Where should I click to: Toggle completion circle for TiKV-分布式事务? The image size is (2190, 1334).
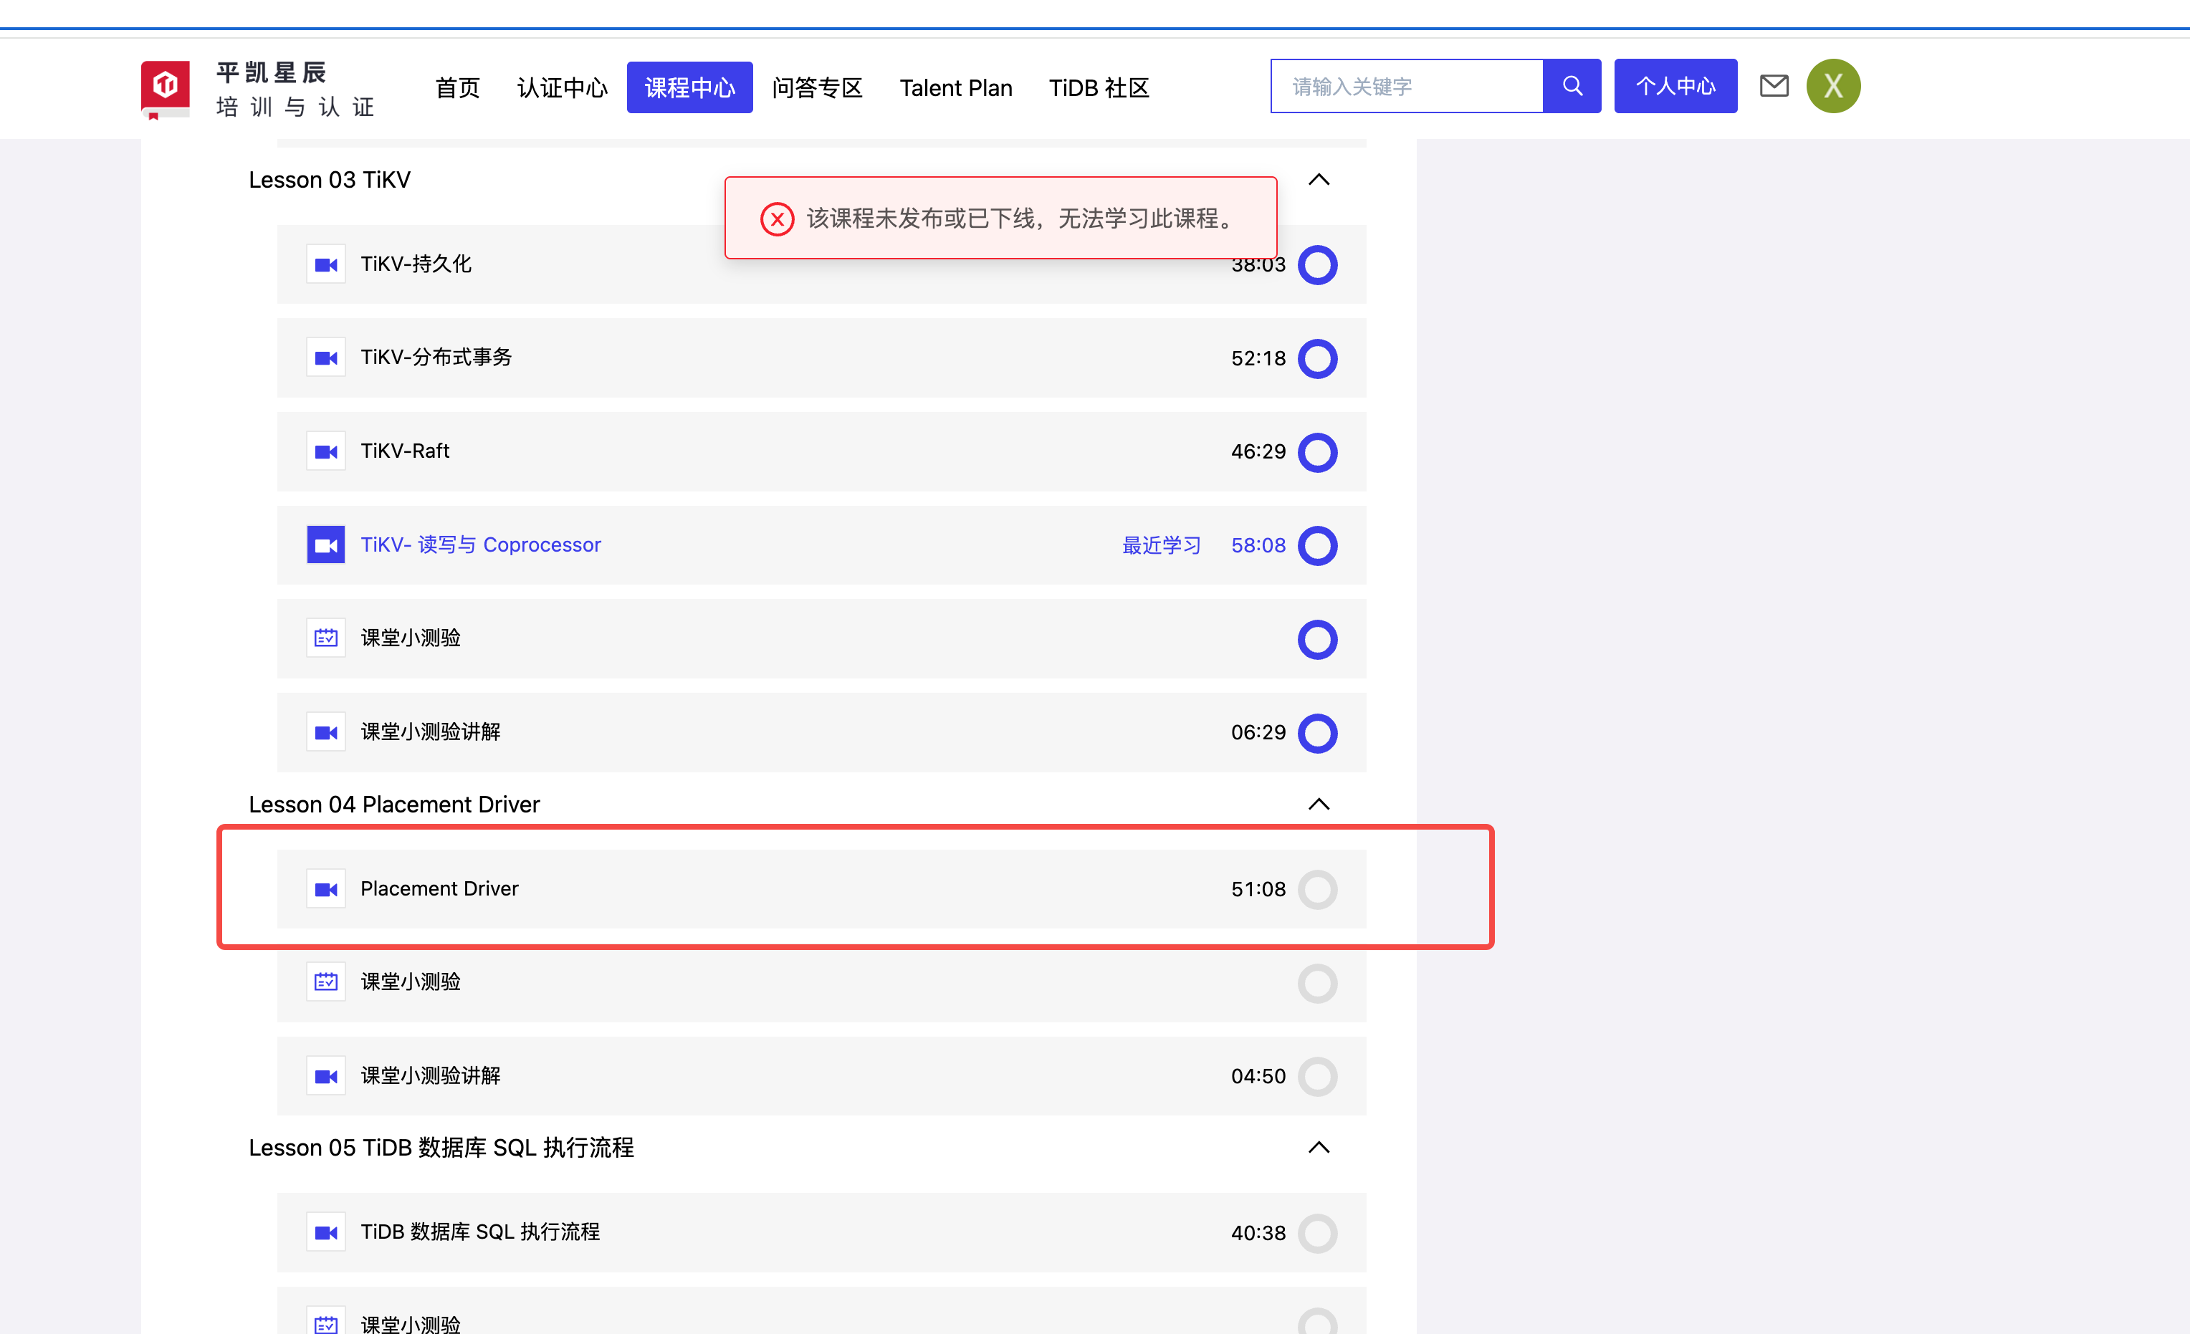[x=1317, y=358]
